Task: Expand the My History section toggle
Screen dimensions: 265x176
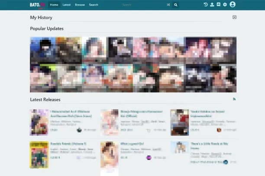Action: click(234, 17)
